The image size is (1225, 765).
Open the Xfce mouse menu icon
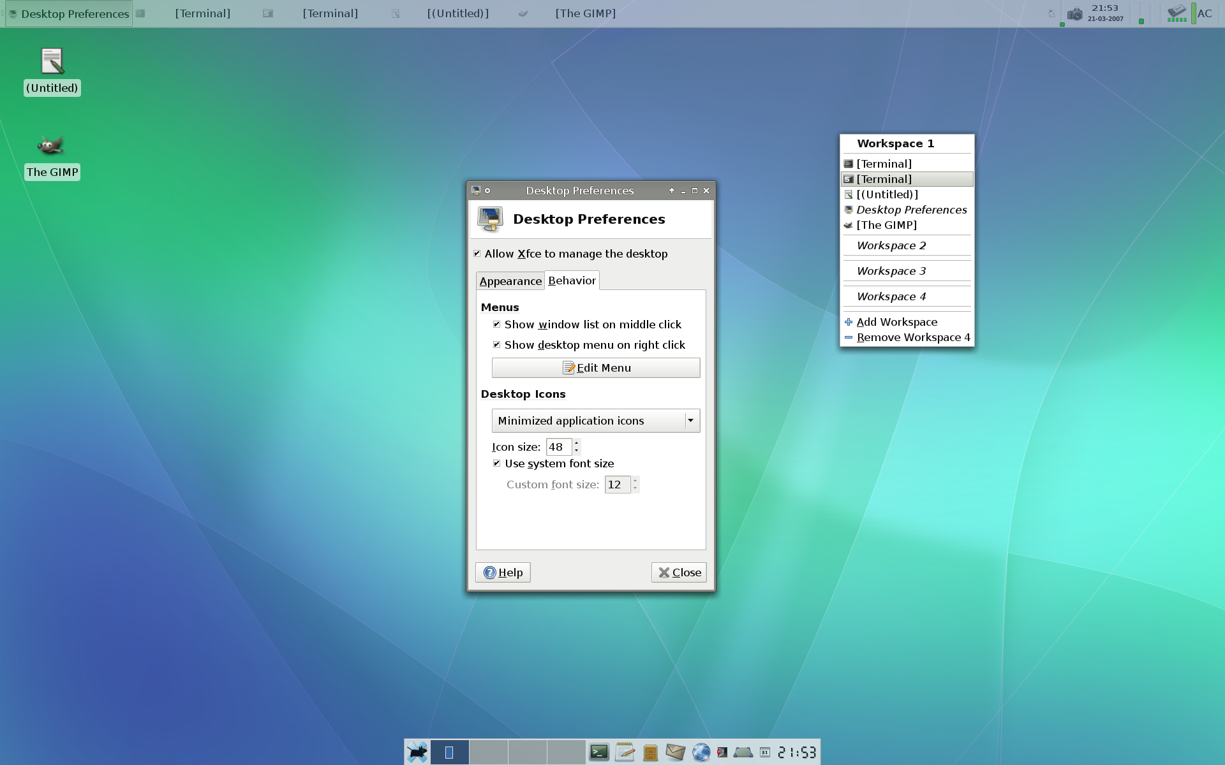tap(417, 752)
